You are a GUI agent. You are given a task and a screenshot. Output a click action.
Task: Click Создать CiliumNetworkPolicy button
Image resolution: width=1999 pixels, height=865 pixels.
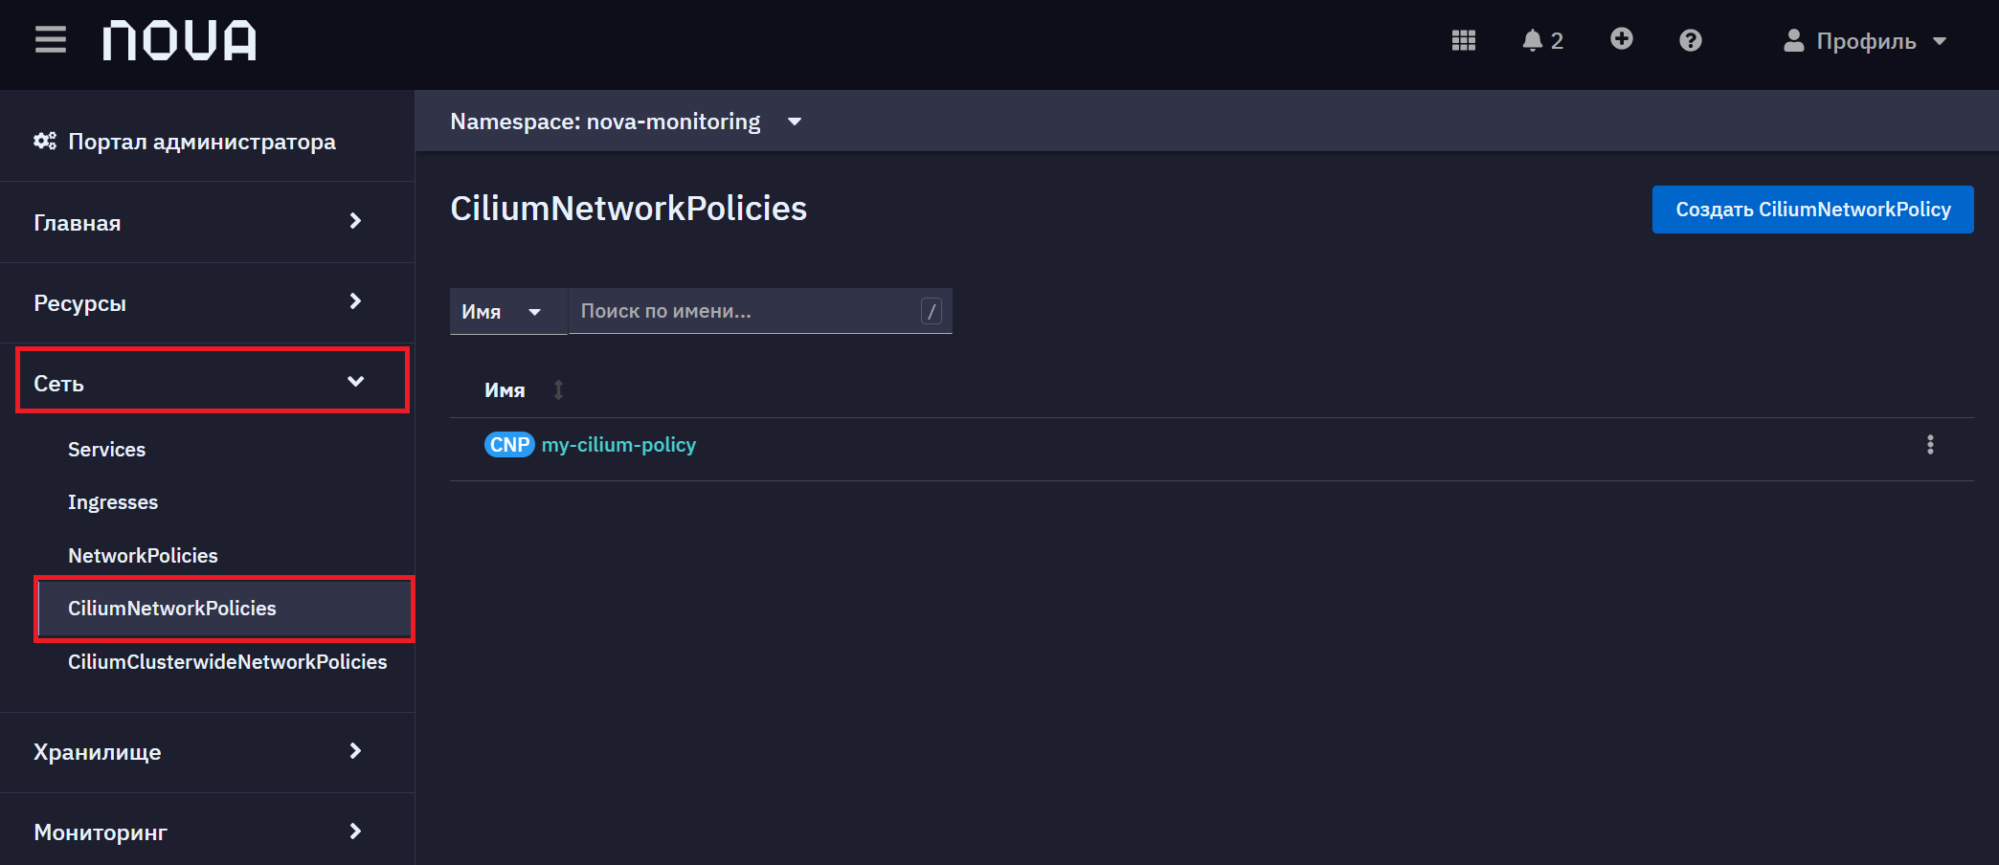[x=1812, y=210]
